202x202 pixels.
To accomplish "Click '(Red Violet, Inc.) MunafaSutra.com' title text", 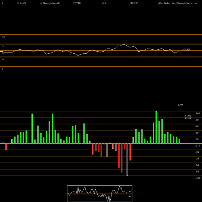I will tap(178, 3).
